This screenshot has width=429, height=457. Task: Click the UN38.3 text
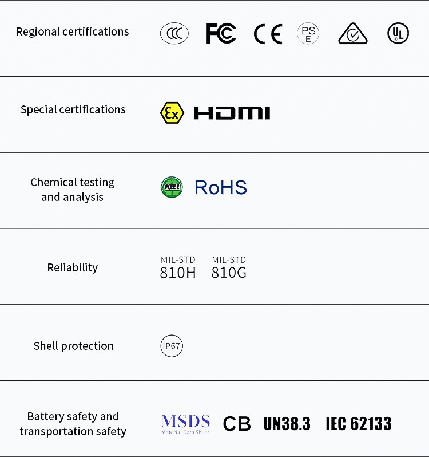(287, 424)
